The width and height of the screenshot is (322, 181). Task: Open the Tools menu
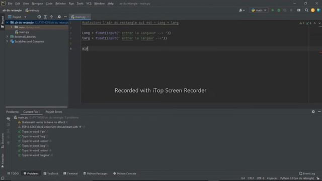tap(80, 4)
